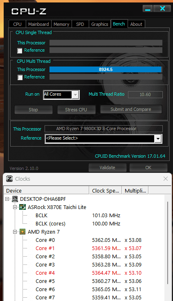173x301 pixels.
Task: Click the Stress CPU button
Action: point(76,110)
